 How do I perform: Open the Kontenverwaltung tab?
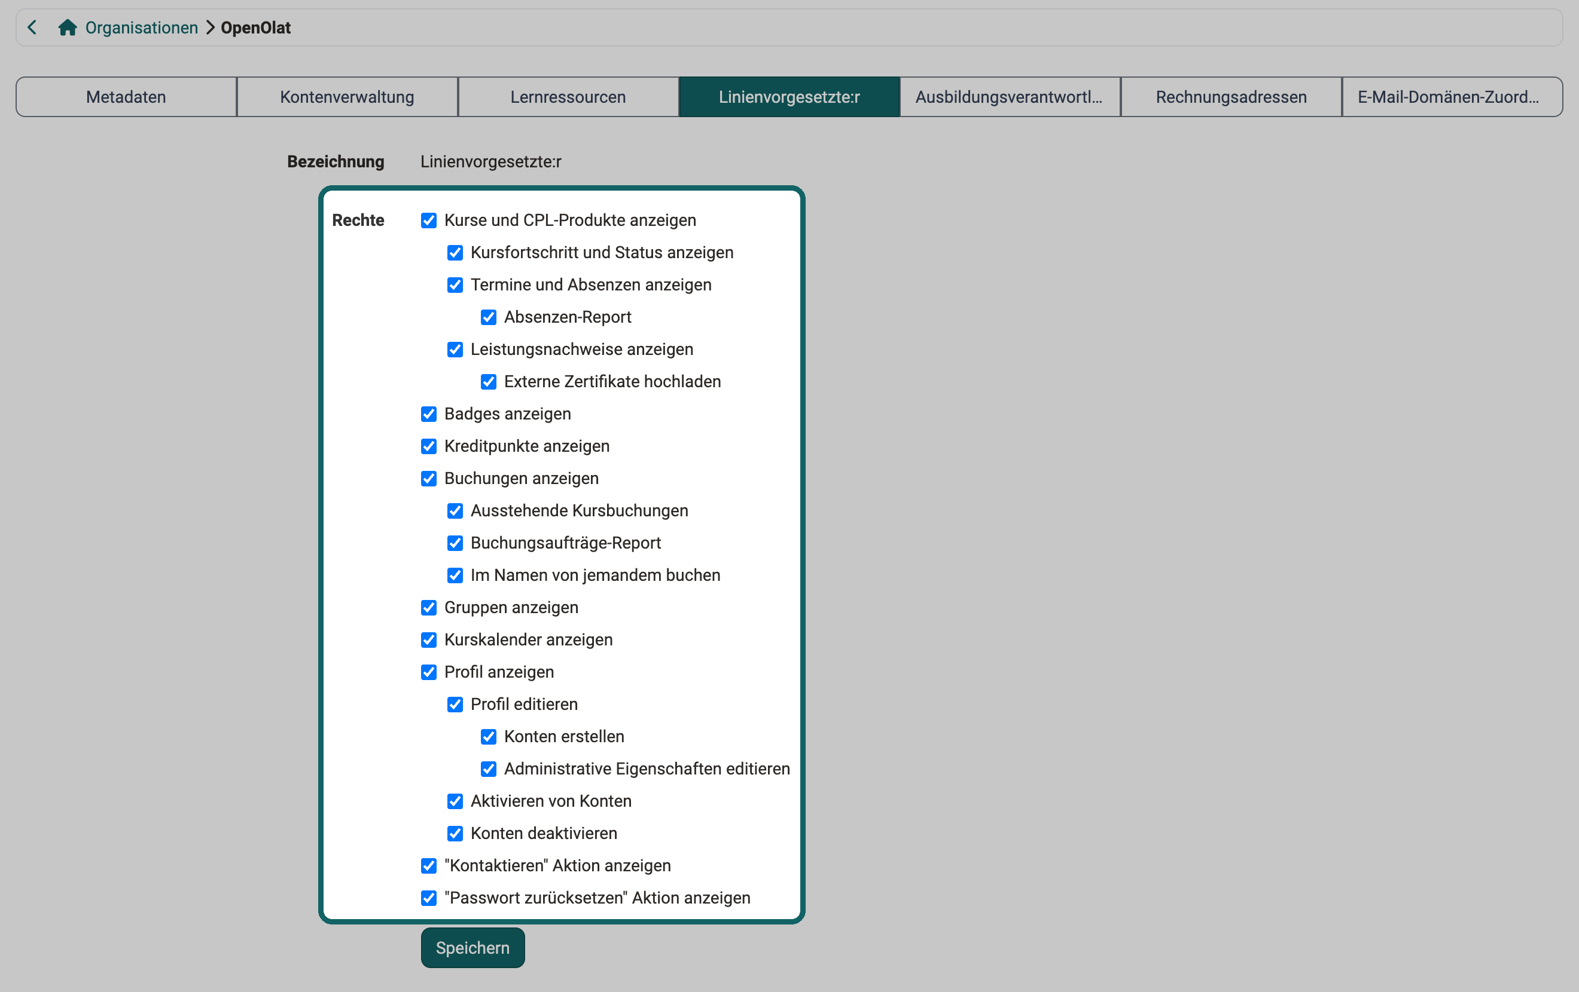[347, 97]
